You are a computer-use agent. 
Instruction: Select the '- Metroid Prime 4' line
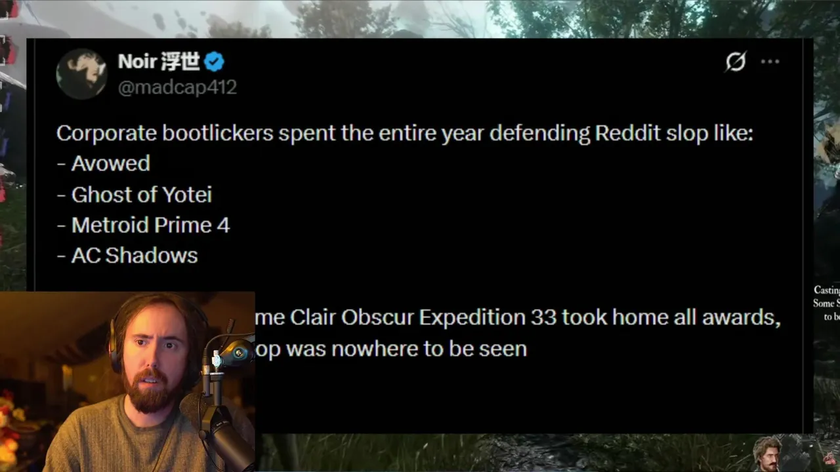[143, 225]
